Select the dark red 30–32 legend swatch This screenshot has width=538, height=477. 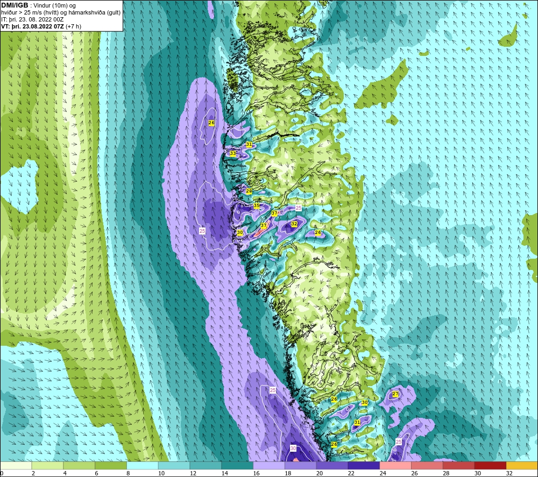[x=490, y=465]
